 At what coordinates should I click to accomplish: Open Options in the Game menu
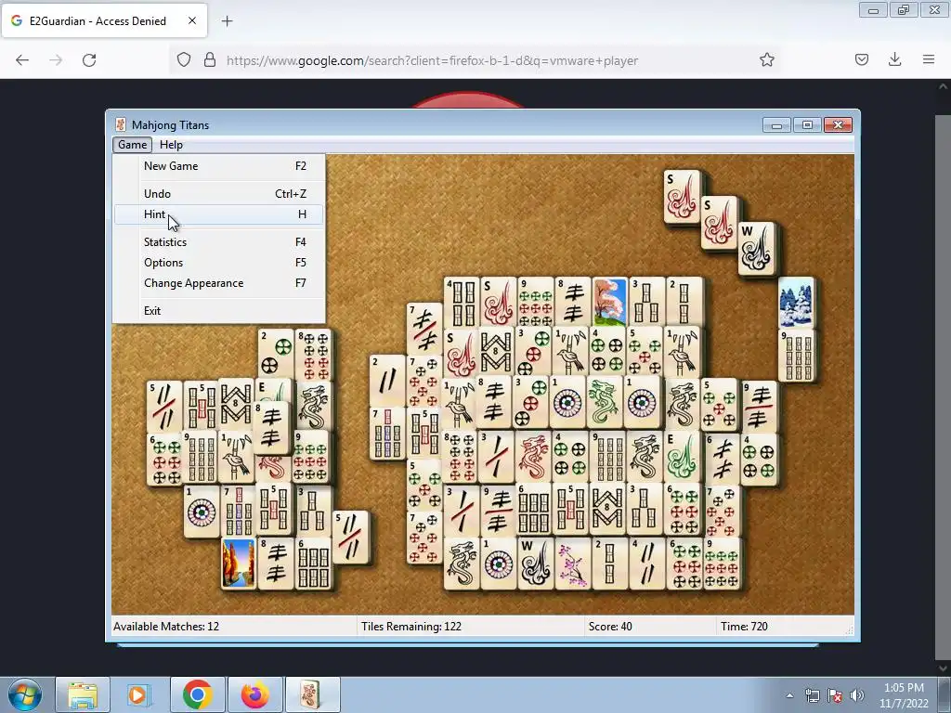[x=218, y=263]
